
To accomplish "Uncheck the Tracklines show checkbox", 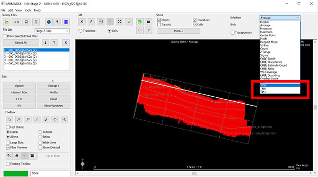I will click(195, 20).
